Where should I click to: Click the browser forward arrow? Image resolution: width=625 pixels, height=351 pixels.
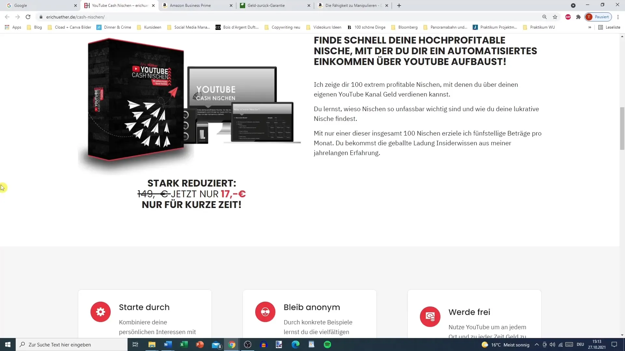coord(18,17)
